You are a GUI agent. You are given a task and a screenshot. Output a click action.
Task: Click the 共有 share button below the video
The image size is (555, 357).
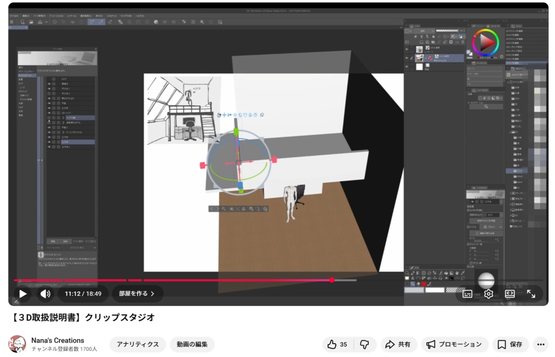(x=398, y=345)
